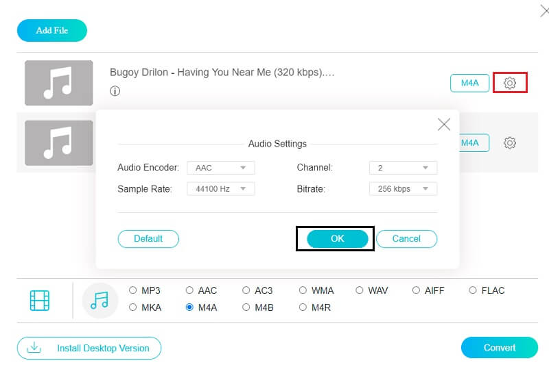Screen dimensions: 549x378
Task: Click Install Desktop Version
Action: (x=89, y=348)
